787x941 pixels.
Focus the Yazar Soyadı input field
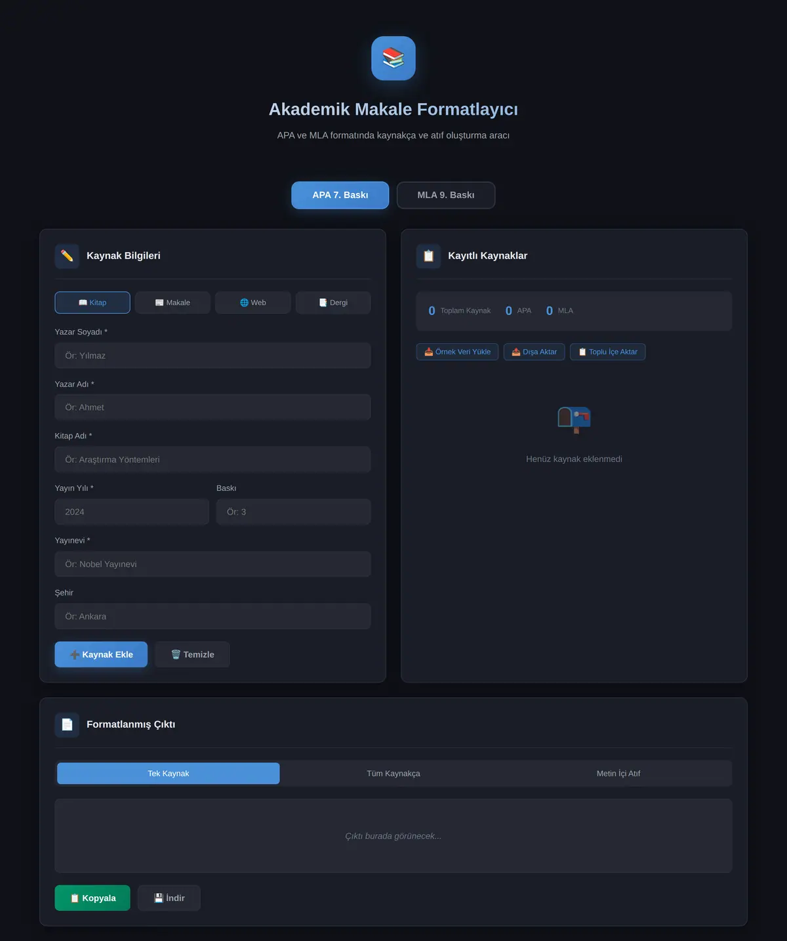point(212,356)
